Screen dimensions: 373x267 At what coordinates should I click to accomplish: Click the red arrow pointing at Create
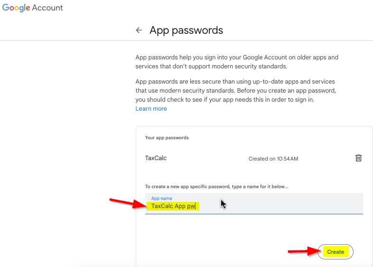click(x=305, y=251)
